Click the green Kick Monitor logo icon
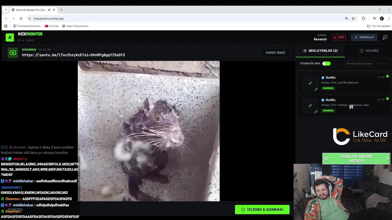The width and height of the screenshot is (392, 220). tap(10, 37)
